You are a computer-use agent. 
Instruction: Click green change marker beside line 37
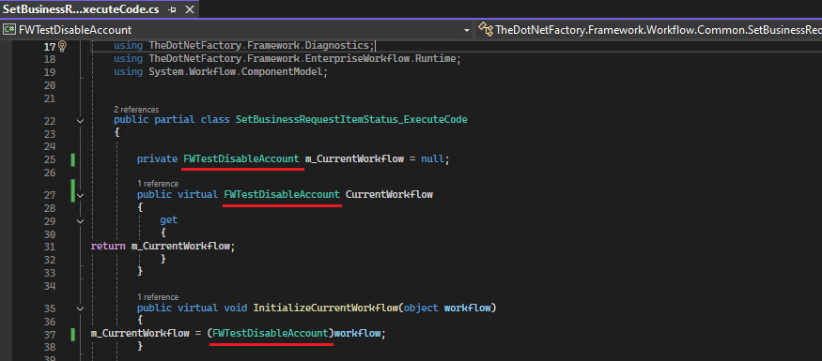pyautogui.click(x=73, y=333)
